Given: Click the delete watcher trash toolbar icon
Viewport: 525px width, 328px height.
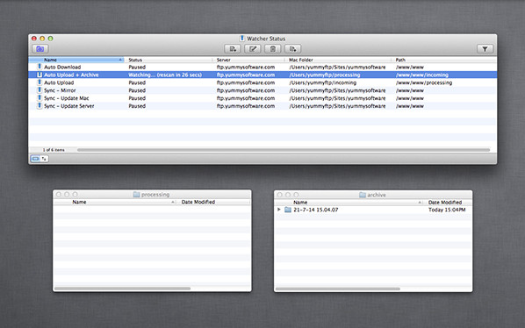Looking at the screenshot, I should [x=272, y=49].
